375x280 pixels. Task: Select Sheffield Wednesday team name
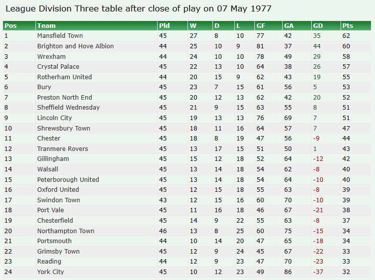coord(68,108)
